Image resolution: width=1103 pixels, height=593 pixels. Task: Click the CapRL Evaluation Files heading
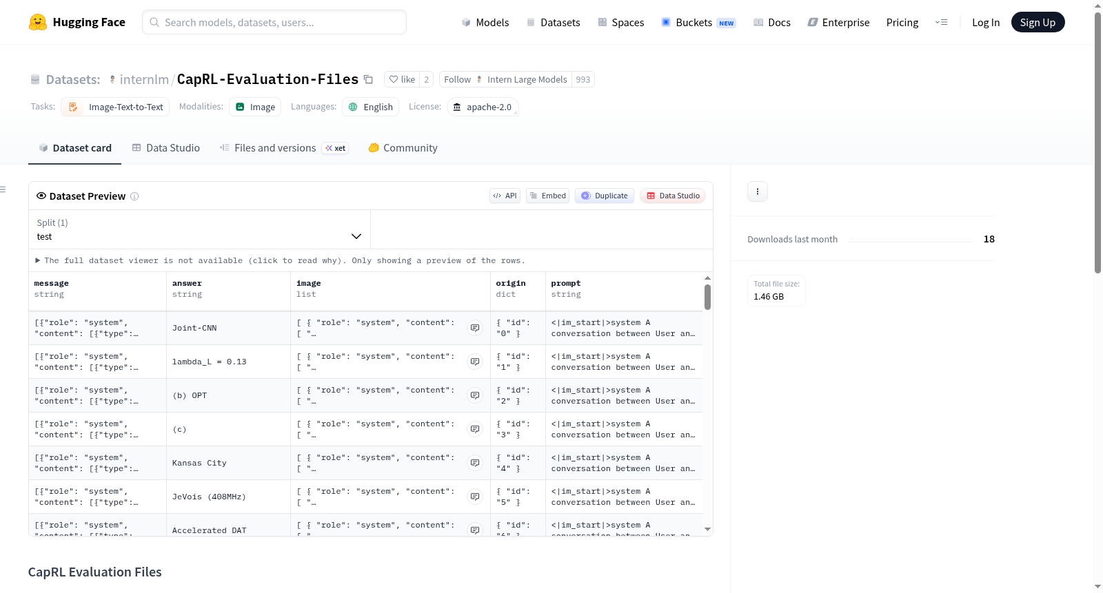[95, 572]
